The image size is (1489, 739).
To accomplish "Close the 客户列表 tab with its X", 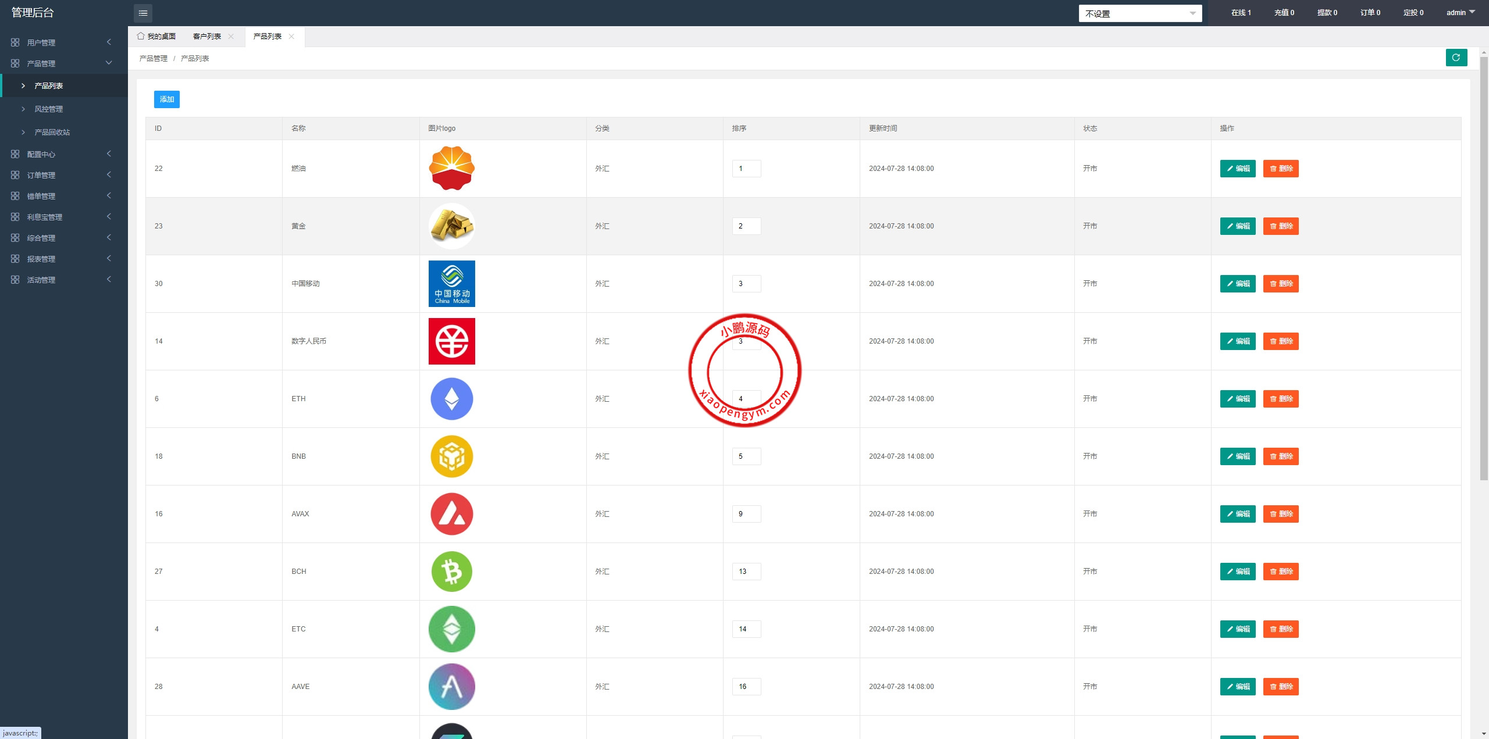I will pos(231,36).
